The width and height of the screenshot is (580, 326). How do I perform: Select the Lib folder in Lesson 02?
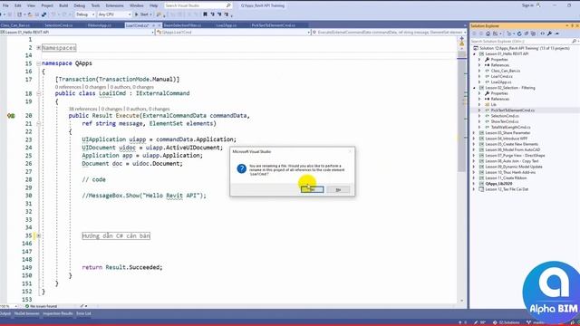click(493, 105)
